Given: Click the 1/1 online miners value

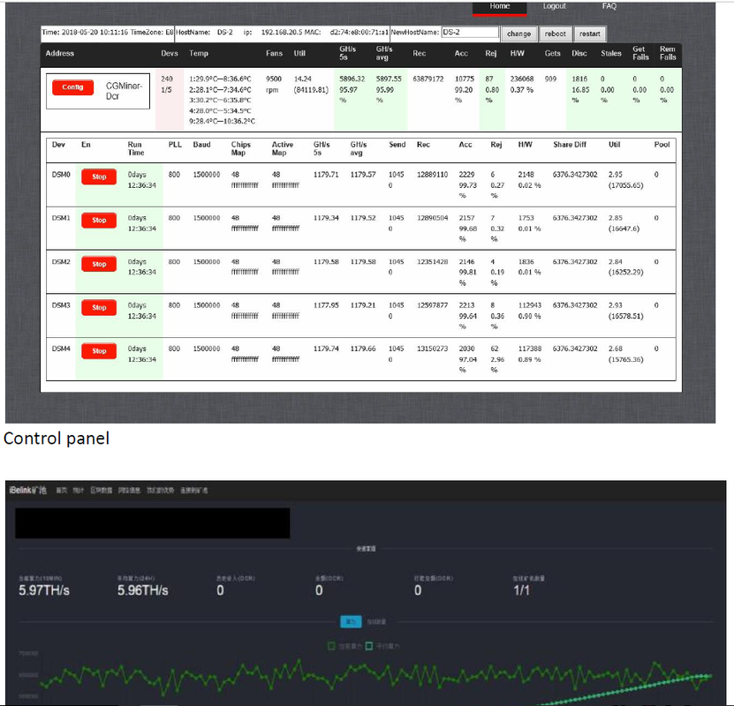Looking at the screenshot, I should (x=521, y=590).
